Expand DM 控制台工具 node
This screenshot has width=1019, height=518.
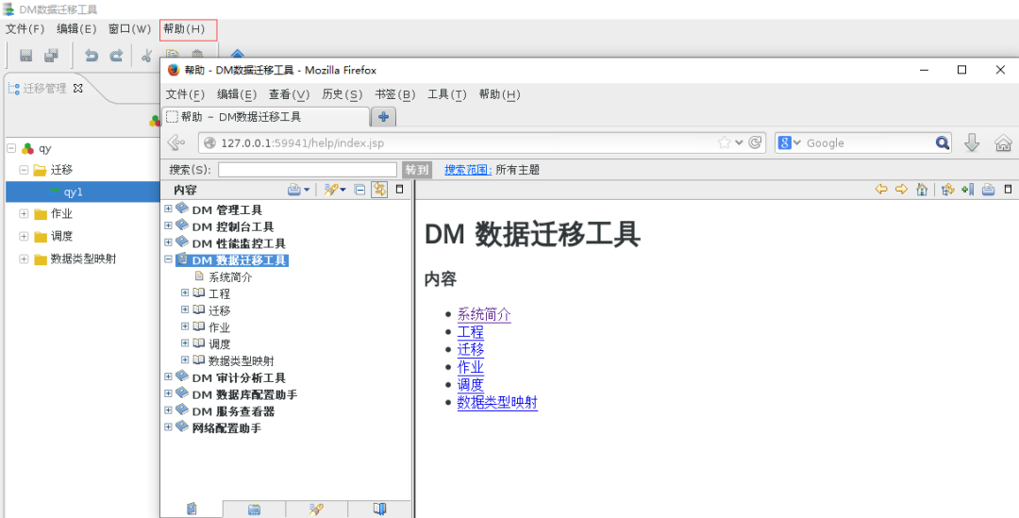click(x=168, y=226)
